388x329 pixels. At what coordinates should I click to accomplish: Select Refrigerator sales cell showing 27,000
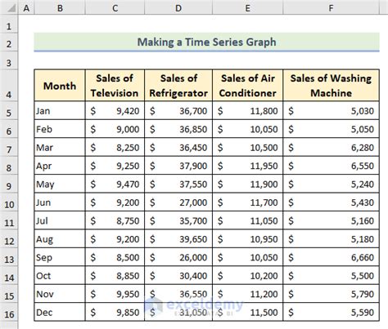pos(178,202)
